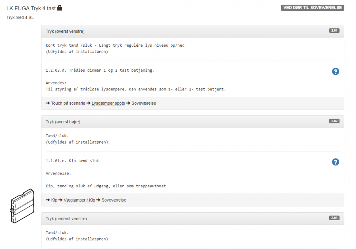Click the Tryk (øverst venstre) panel header
Image resolution: width=356 pixels, height=249 pixels.
(x=65, y=31)
